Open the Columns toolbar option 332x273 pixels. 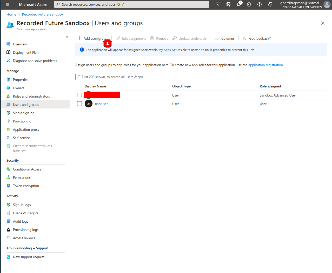[225, 38]
